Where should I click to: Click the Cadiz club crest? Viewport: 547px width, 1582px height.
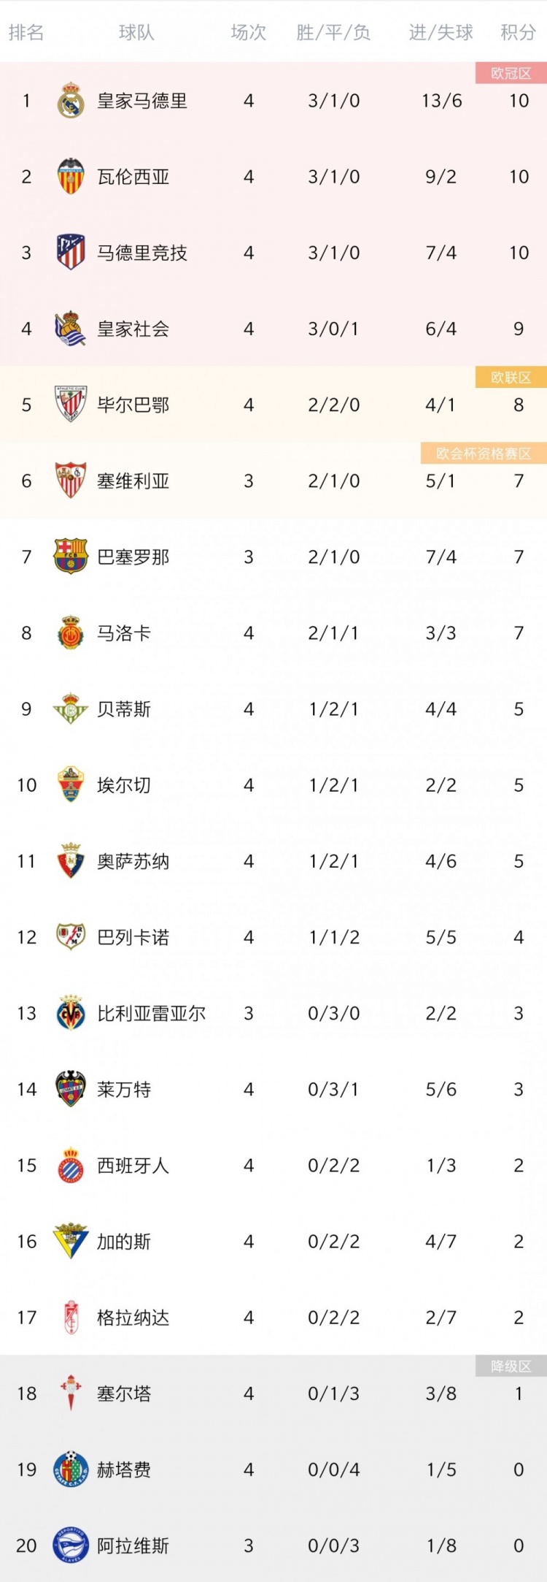[71, 1241]
